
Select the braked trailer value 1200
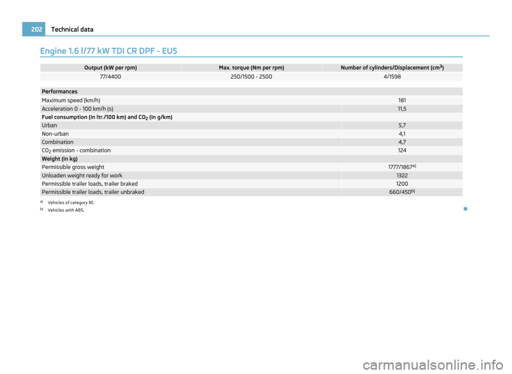coord(402,184)
